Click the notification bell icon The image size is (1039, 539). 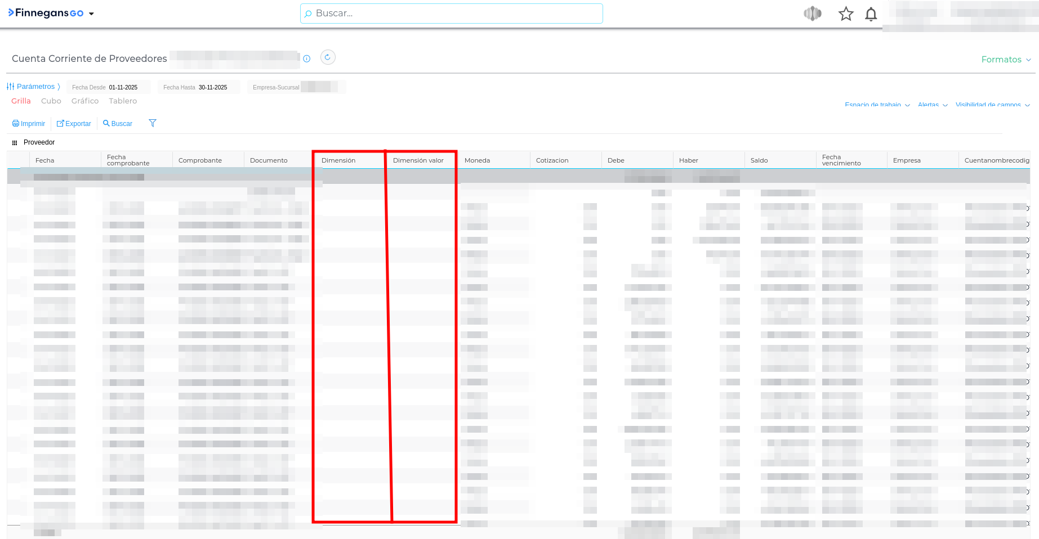871,14
